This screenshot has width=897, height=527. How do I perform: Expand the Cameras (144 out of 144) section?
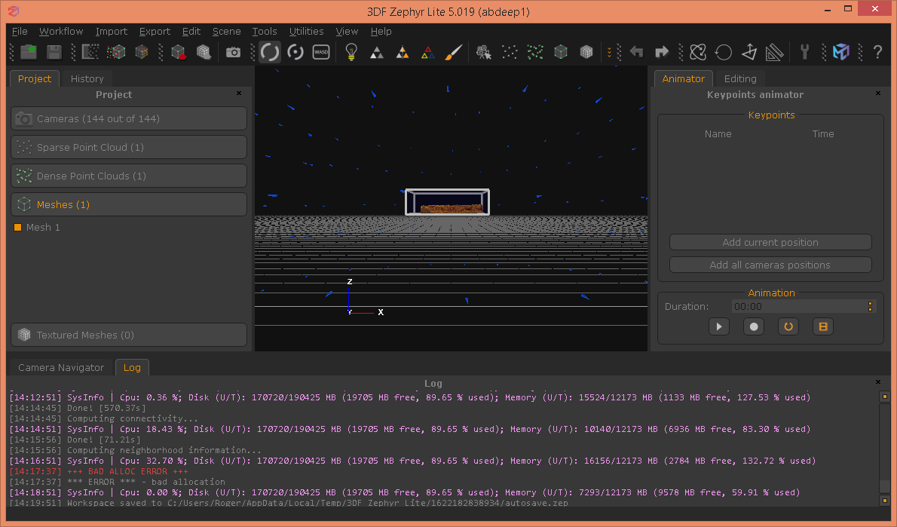click(129, 118)
